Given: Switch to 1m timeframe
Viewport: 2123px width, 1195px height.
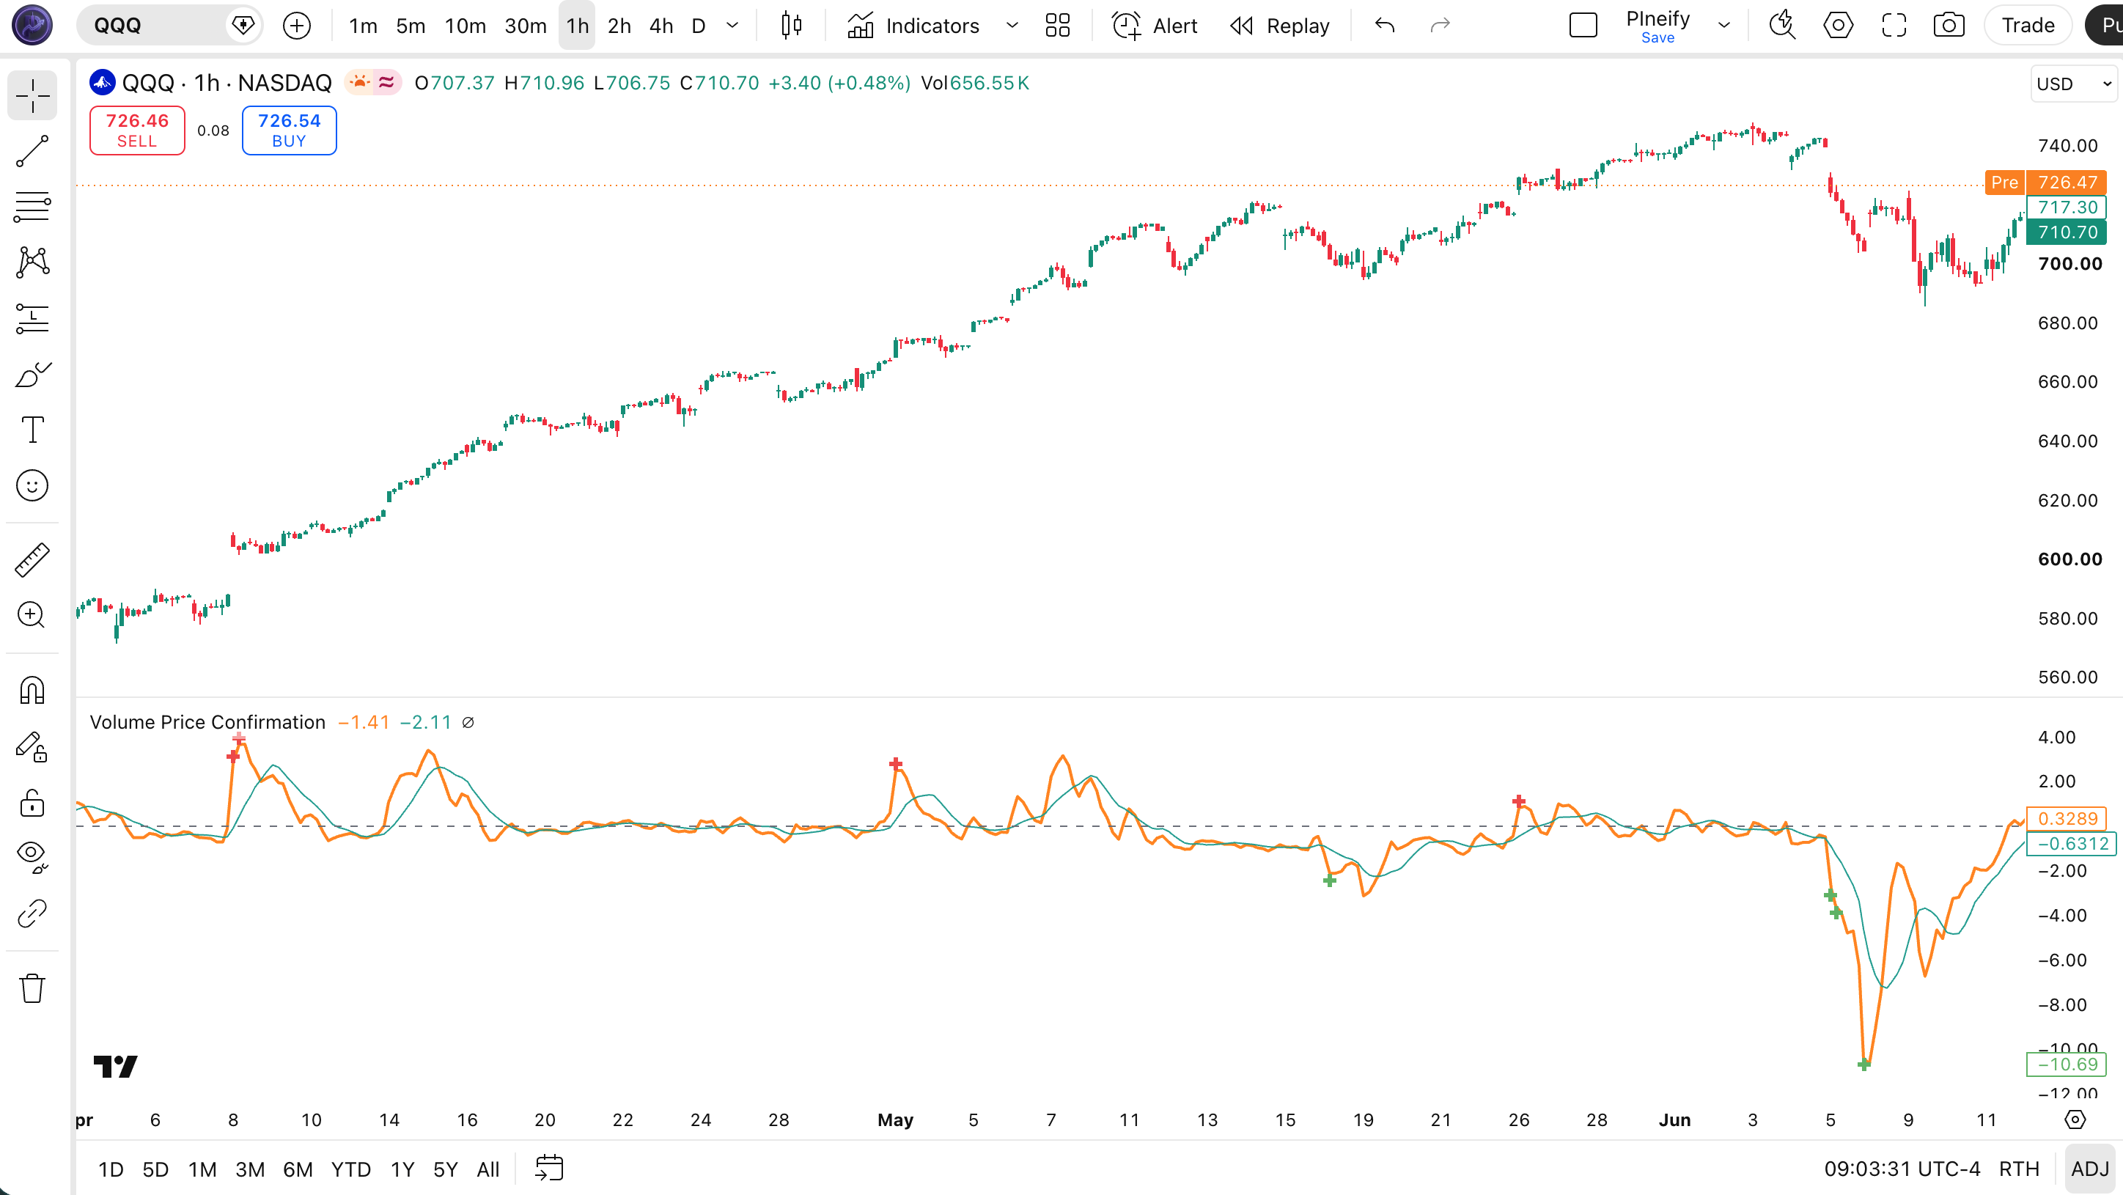Looking at the screenshot, I should tap(363, 26).
